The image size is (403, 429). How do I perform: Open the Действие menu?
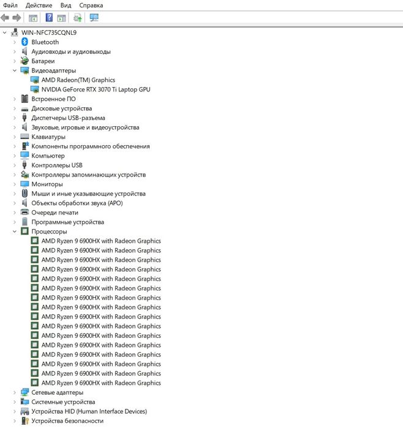coord(39,5)
